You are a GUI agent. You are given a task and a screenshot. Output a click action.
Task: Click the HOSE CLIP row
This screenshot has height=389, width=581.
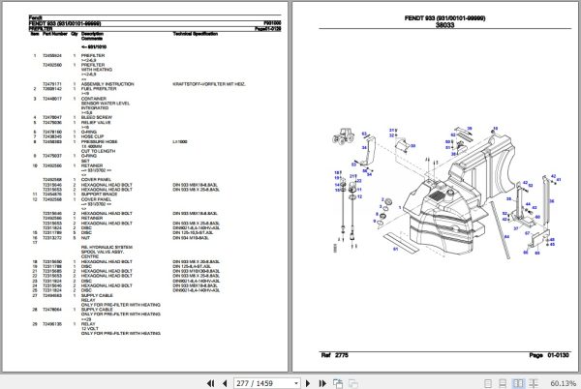pyautogui.click(x=69, y=136)
